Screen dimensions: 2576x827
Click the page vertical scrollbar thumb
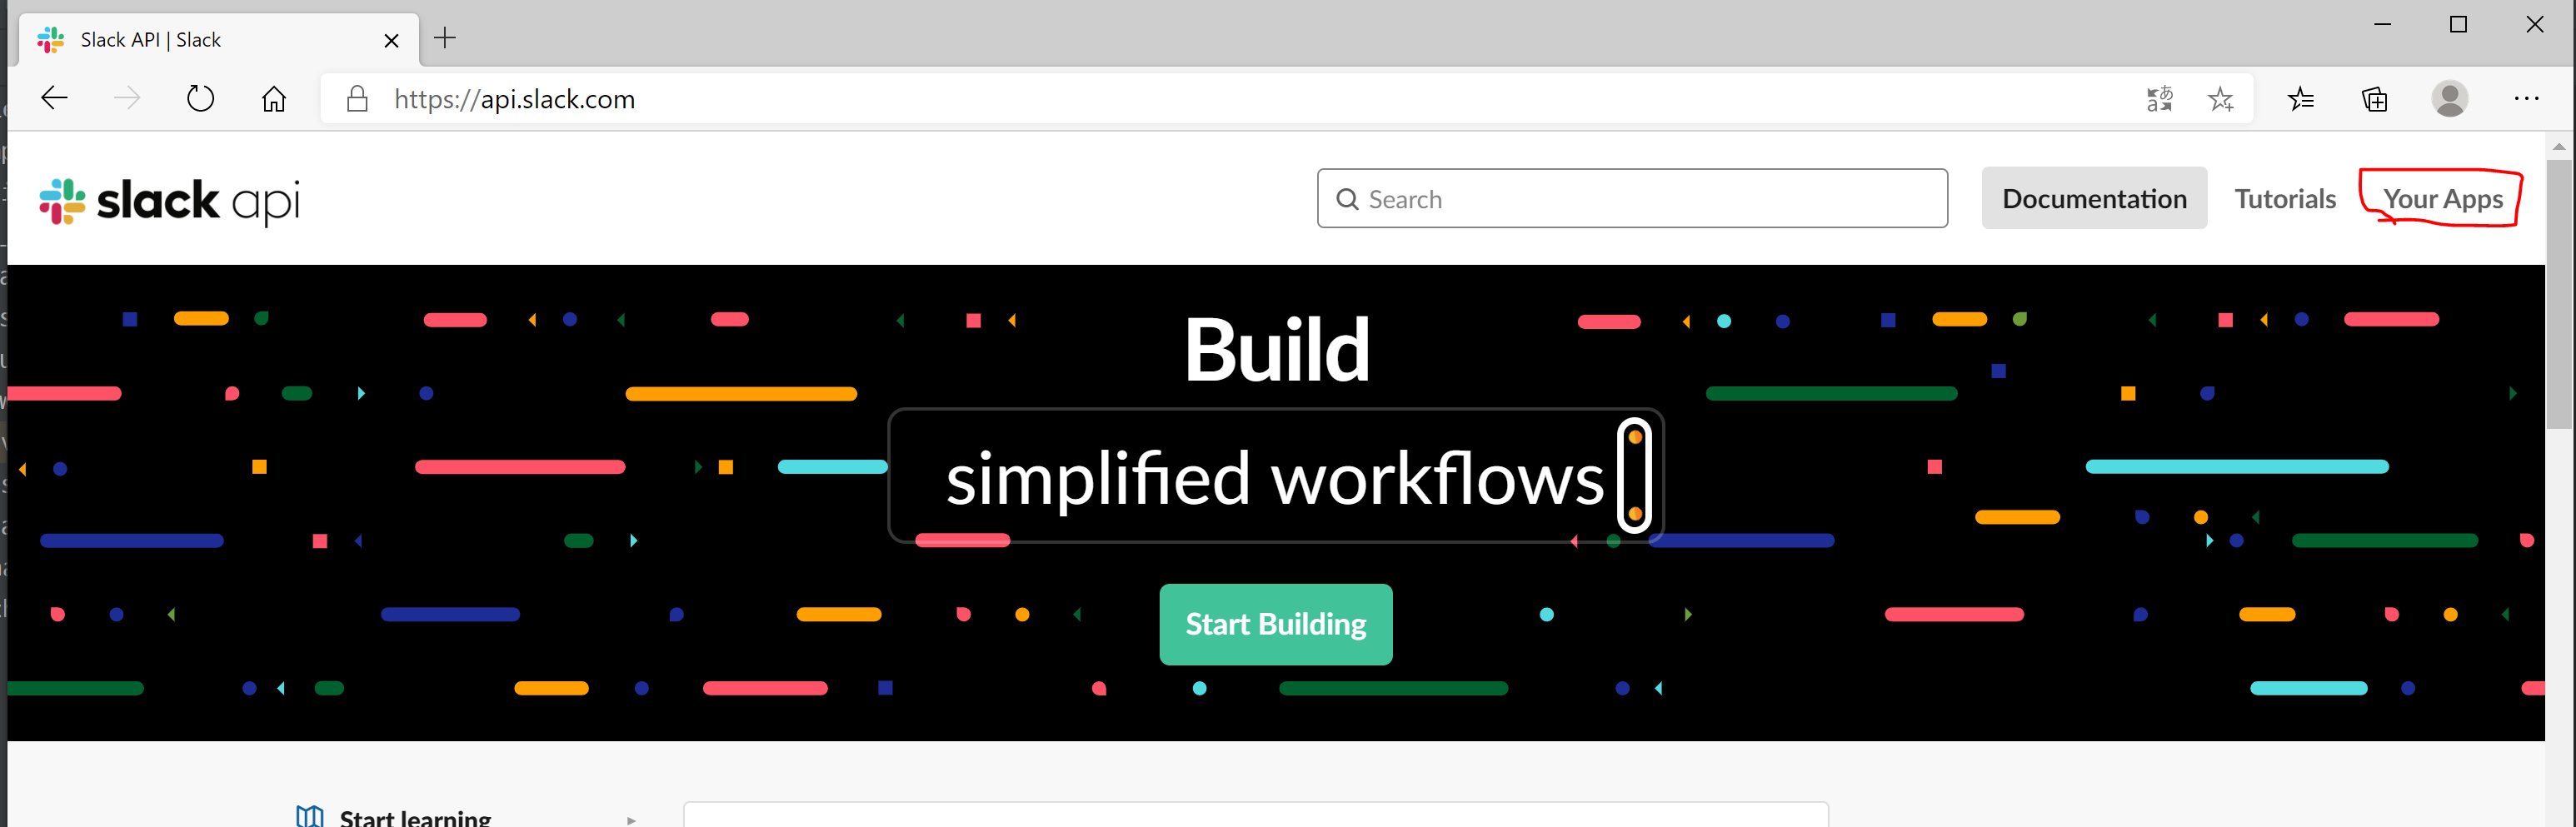(2558, 292)
